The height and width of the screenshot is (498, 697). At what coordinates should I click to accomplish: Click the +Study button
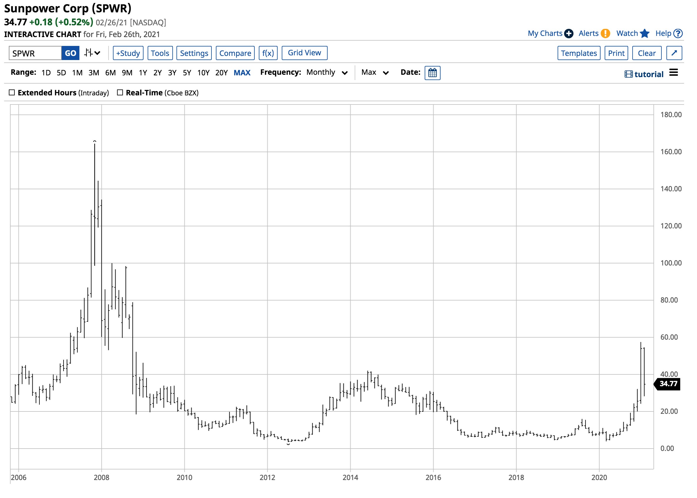128,53
